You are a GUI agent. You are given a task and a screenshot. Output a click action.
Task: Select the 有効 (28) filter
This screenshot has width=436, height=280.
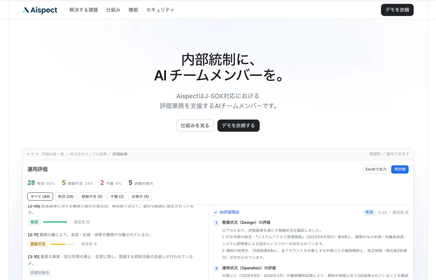tap(66, 196)
